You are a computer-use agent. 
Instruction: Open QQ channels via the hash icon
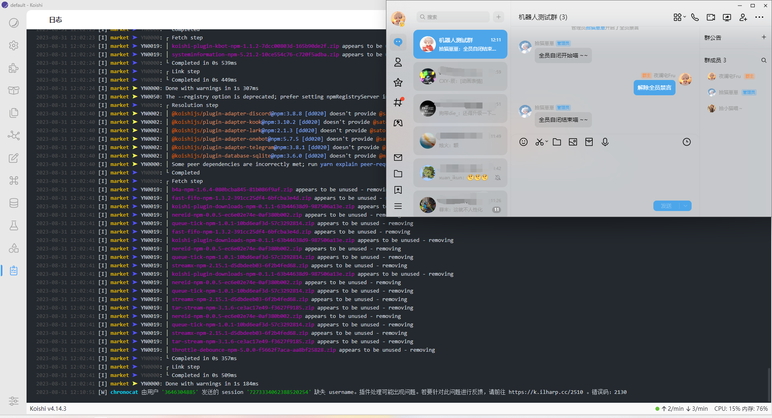coord(398,102)
